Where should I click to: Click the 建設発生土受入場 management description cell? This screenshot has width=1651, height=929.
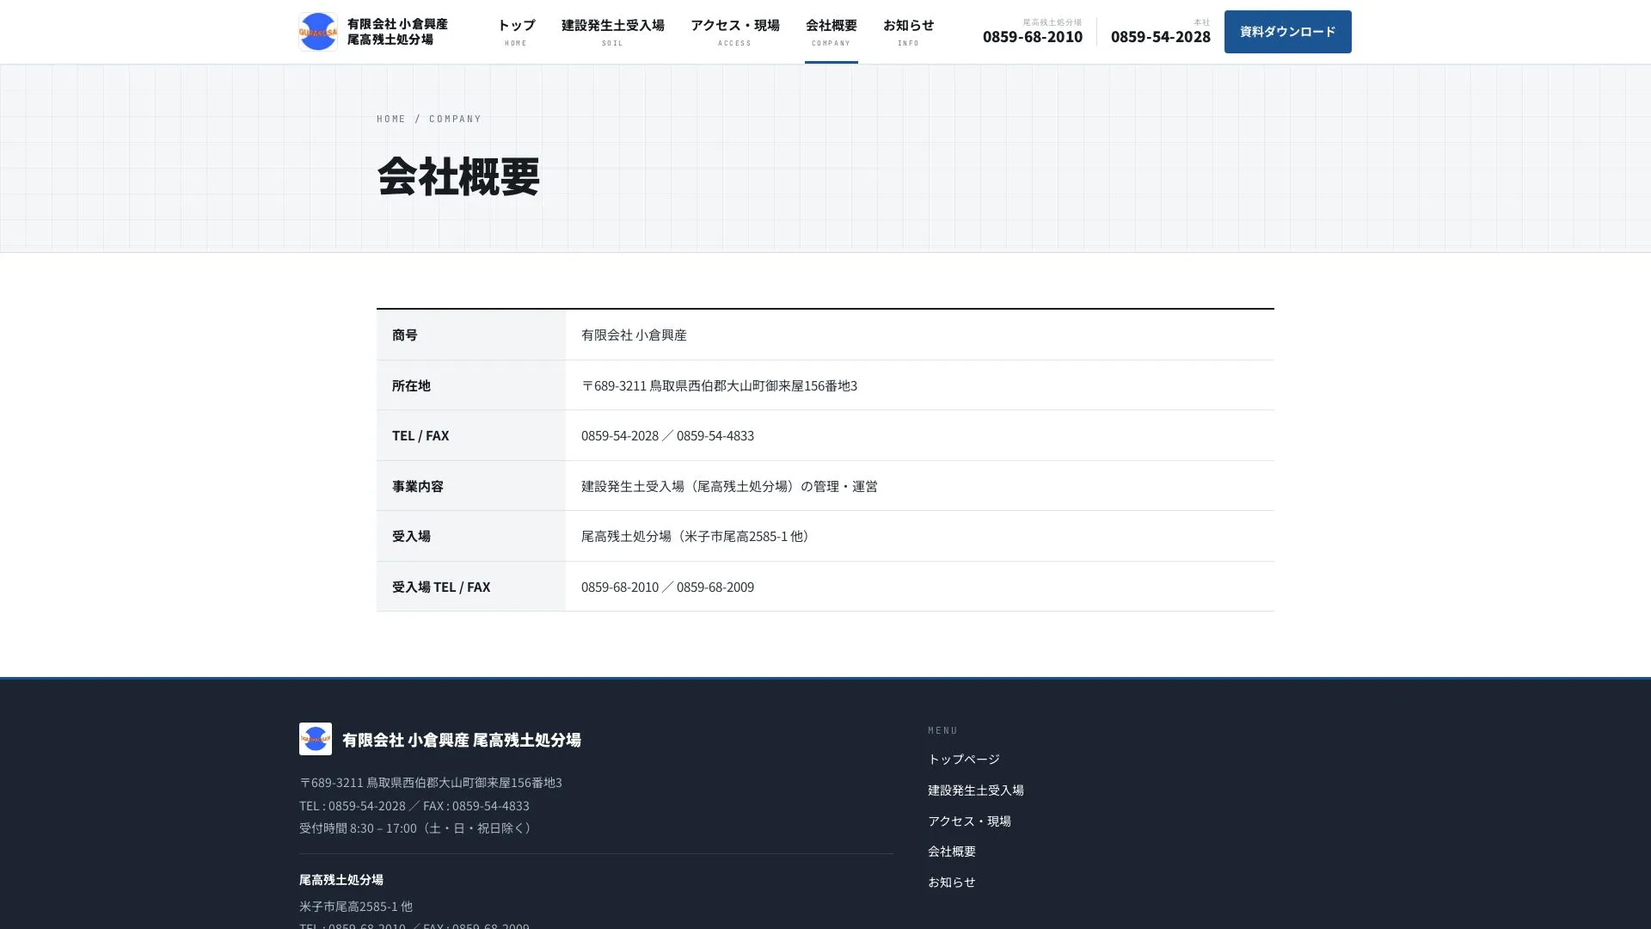click(x=920, y=486)
